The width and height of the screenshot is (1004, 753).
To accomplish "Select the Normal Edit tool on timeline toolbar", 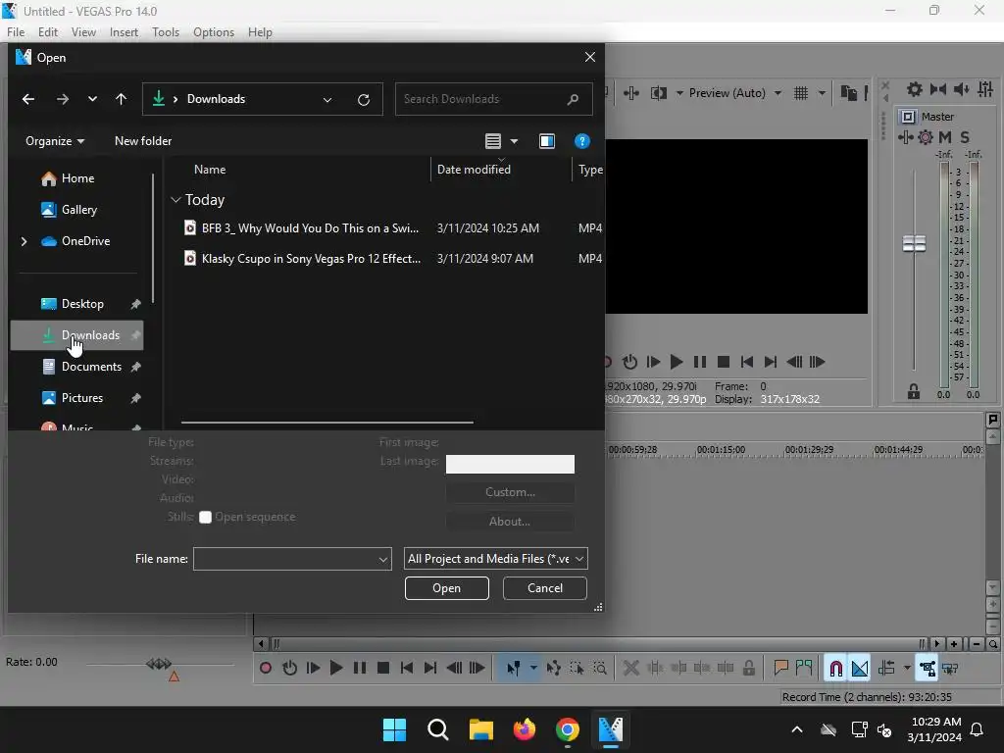I will (x=514, y=669).
